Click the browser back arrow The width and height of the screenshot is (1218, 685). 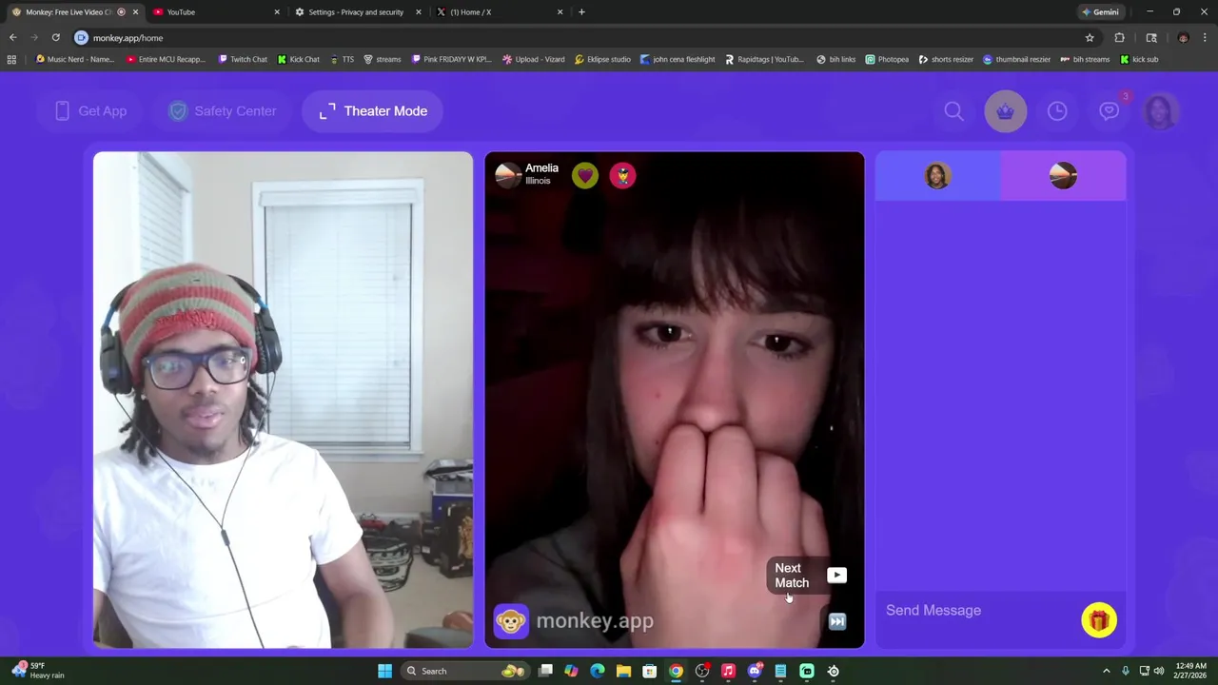pos(12,38)
